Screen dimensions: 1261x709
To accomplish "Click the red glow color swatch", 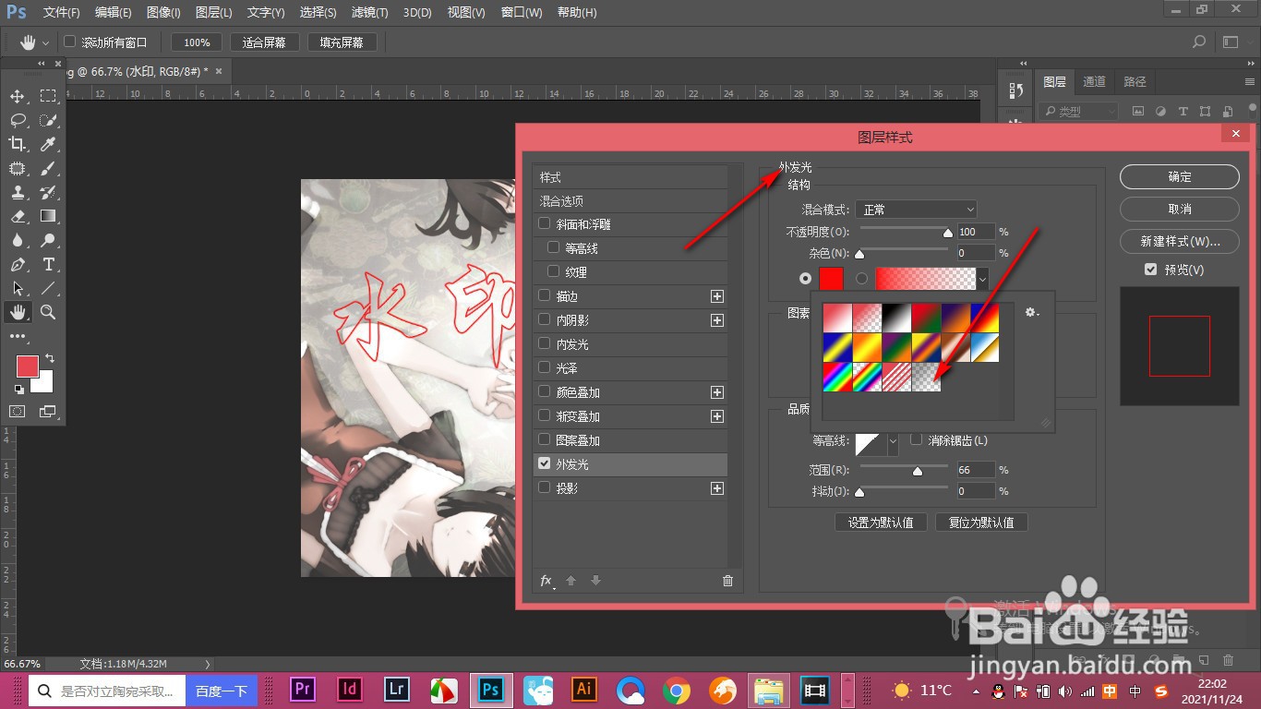I will 831,278.
